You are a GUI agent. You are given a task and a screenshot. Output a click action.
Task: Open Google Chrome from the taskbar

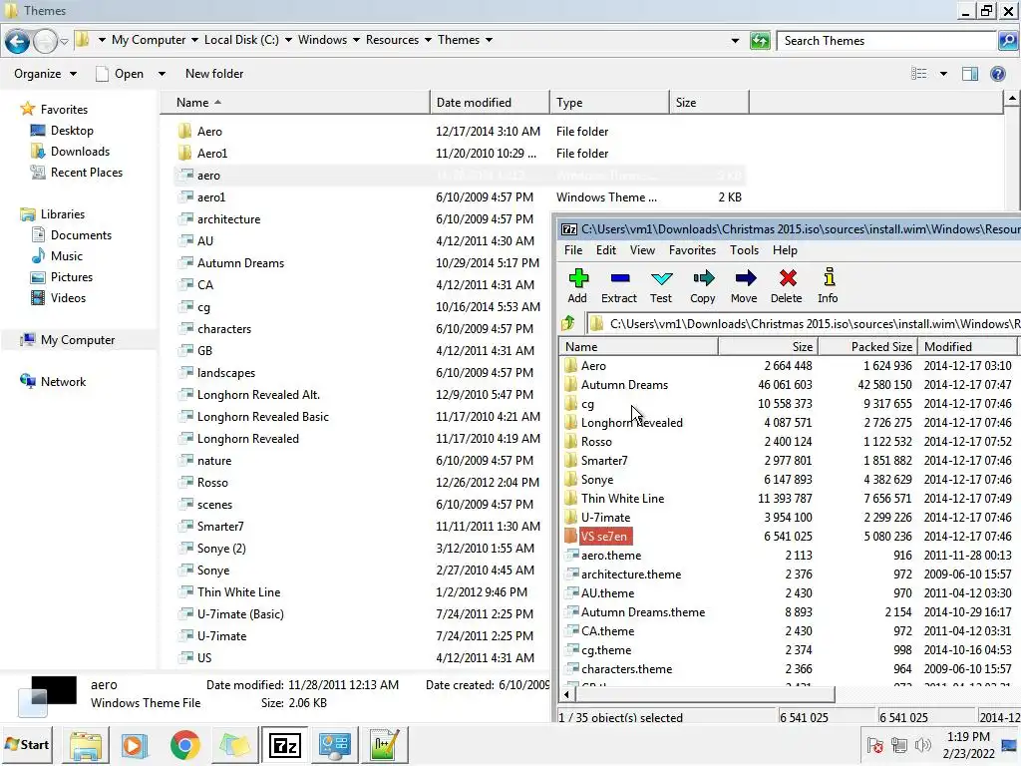click(184, 745)
